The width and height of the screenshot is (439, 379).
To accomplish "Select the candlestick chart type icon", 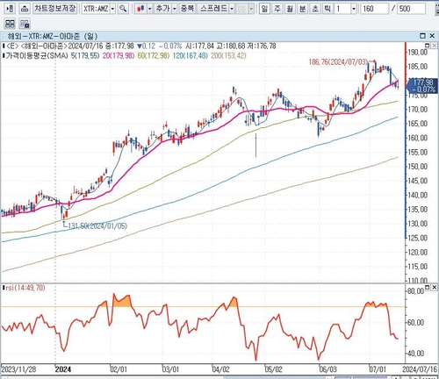I will tap(140, 9).
